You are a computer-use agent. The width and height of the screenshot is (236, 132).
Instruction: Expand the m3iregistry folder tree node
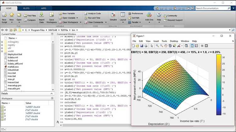click(2, 42)
